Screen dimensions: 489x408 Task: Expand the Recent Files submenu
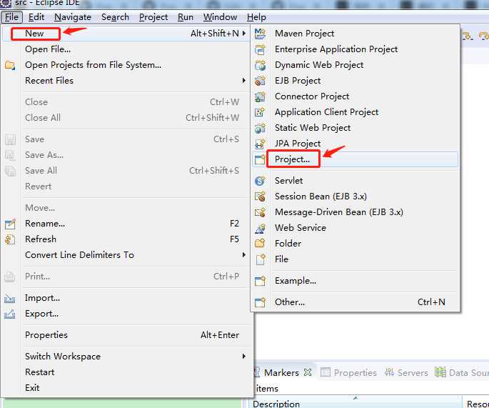click(x=244, y=81)
